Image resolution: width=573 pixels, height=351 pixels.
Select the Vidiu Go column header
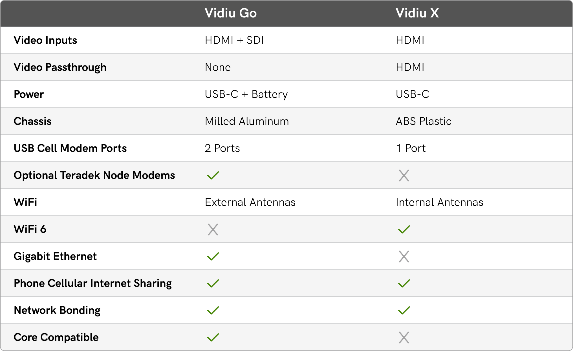231,13
